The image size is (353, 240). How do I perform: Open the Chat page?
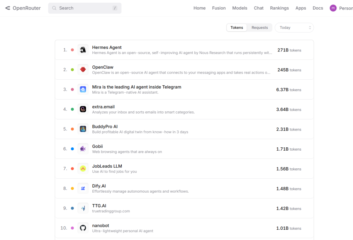258,8
